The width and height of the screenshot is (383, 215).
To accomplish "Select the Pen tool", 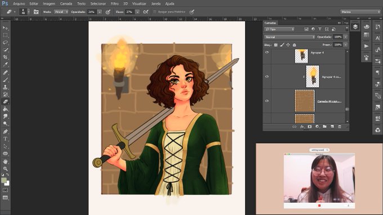I will (5, 132).
